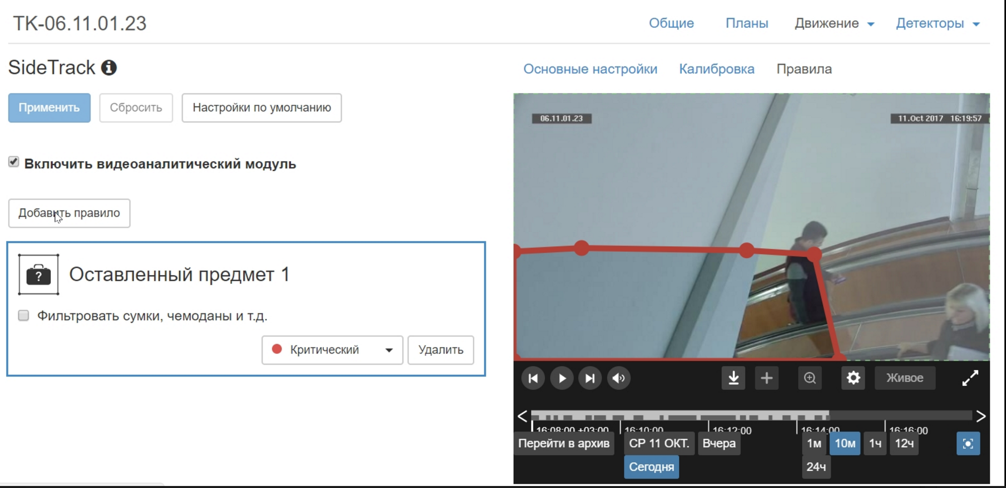1006x488 pixels.
Task: Select Сегодня in archive
Action: coord(652,467)
